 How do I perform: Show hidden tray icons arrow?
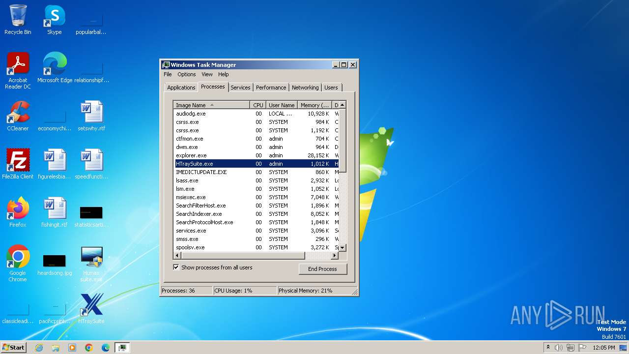tap(548, 347)
